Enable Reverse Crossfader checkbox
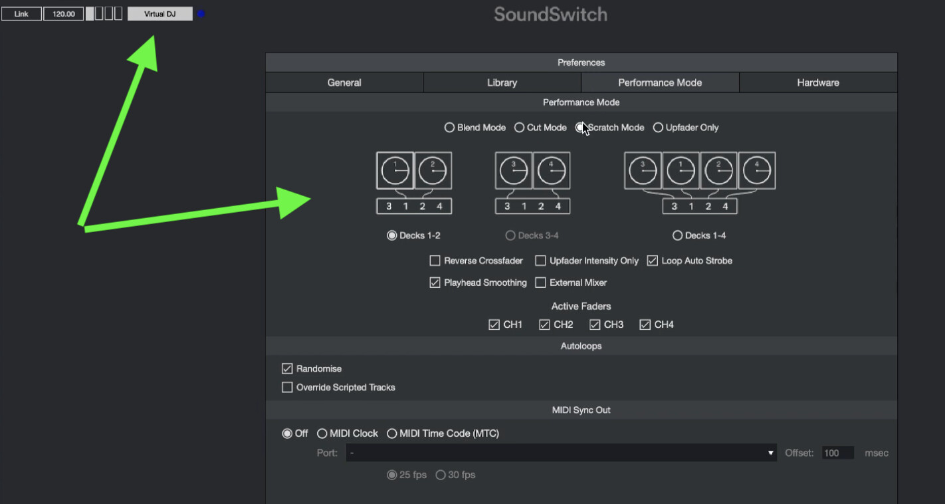Viewport: 945px width, 504px height. [x=435, y=261]
